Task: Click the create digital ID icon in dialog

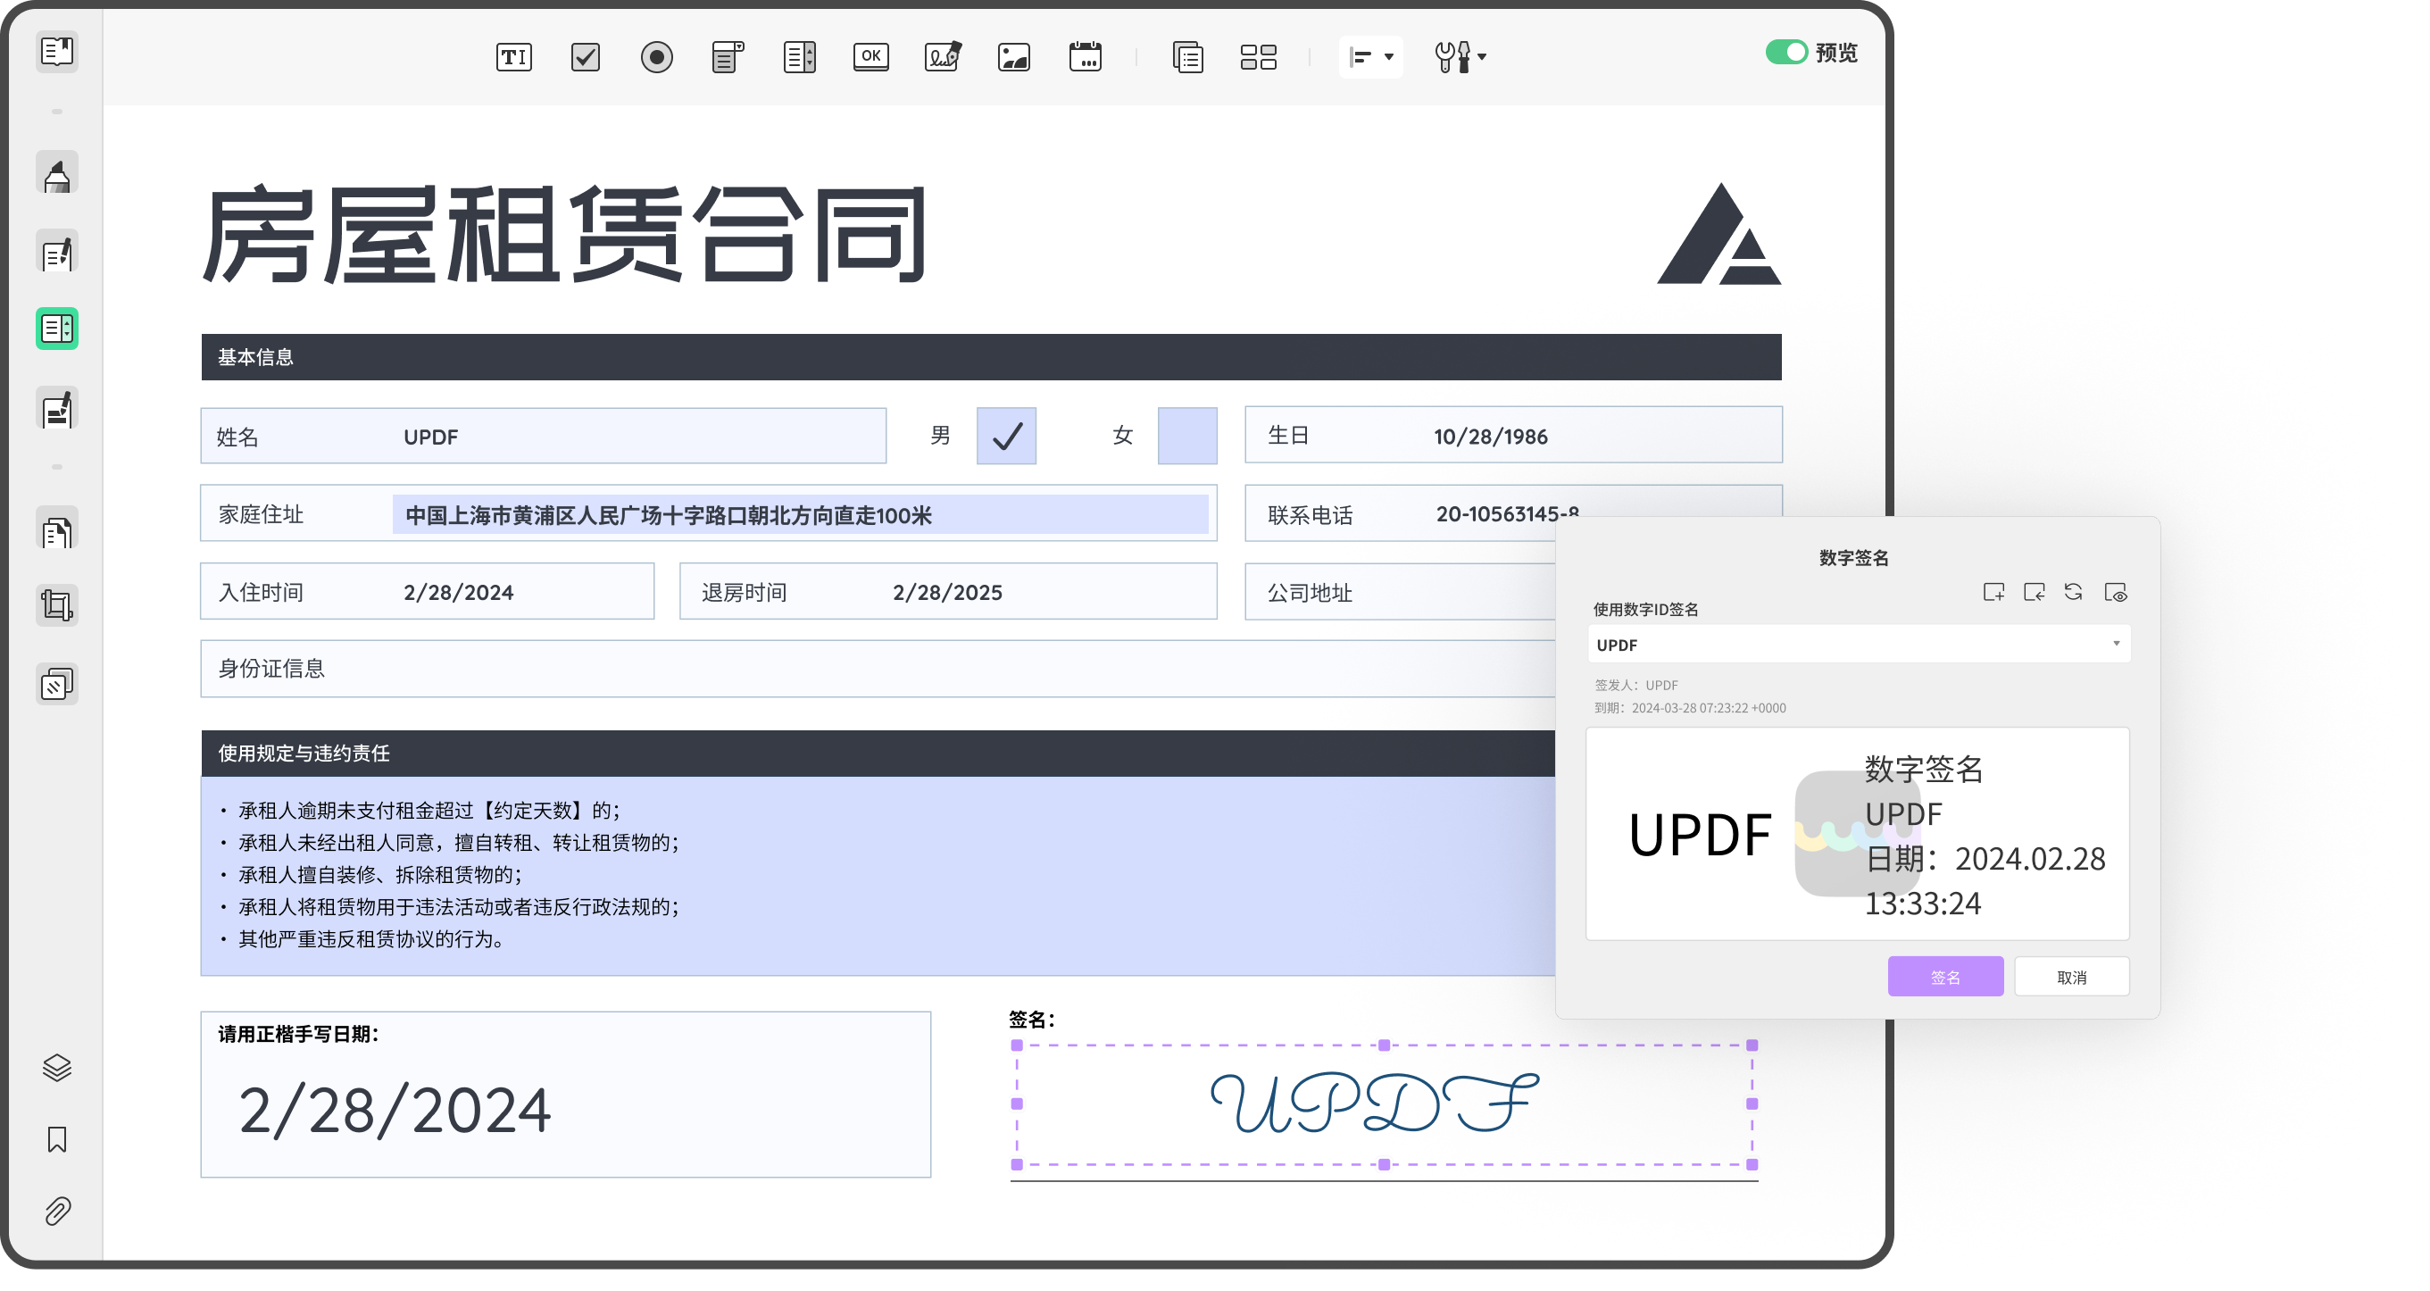Action: (x=1993, y=593)
